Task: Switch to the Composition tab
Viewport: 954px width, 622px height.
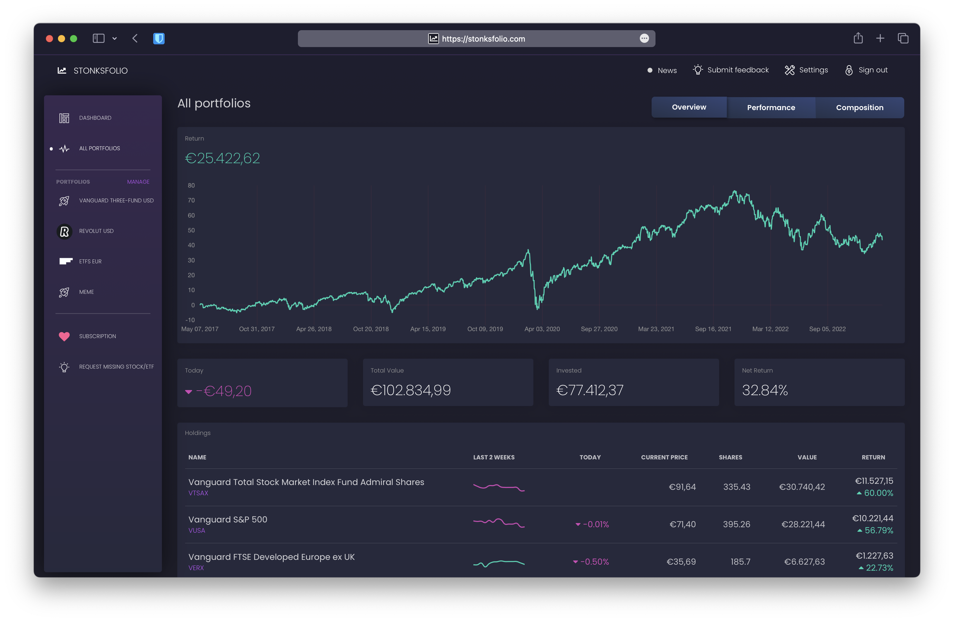Action: click(859, 107)
